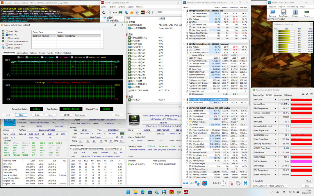Click GPU-Z Reset button
The image size is (314, 196).
tap(308, 181)
